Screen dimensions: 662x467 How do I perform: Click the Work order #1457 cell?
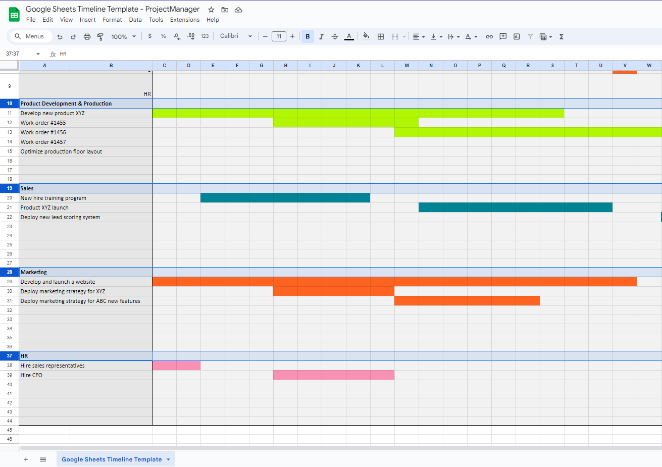[85, 142]
